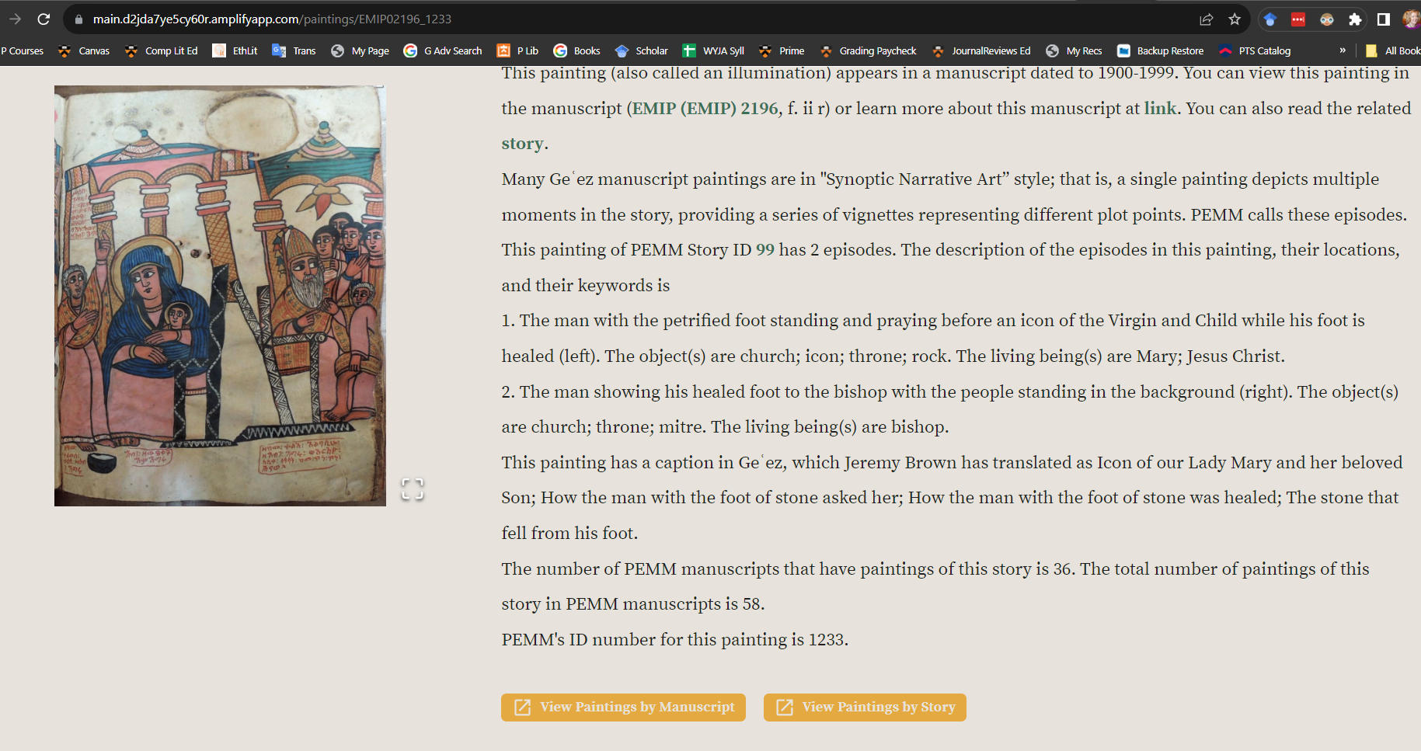Click the white square extension icon
1421x751 pixels.
pos(1383,19)
